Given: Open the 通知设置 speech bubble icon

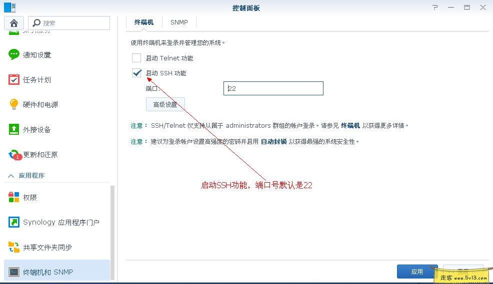Looking at the screenshot, I should [14, 54].
